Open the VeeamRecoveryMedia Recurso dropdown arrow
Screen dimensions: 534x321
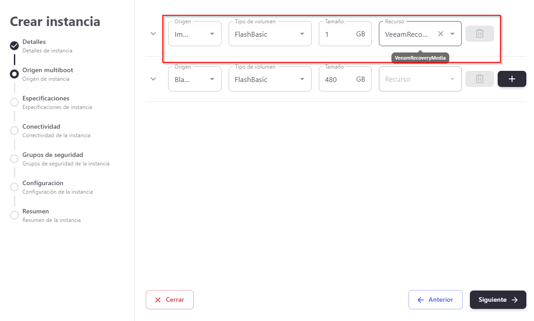[x=452, y=34]
